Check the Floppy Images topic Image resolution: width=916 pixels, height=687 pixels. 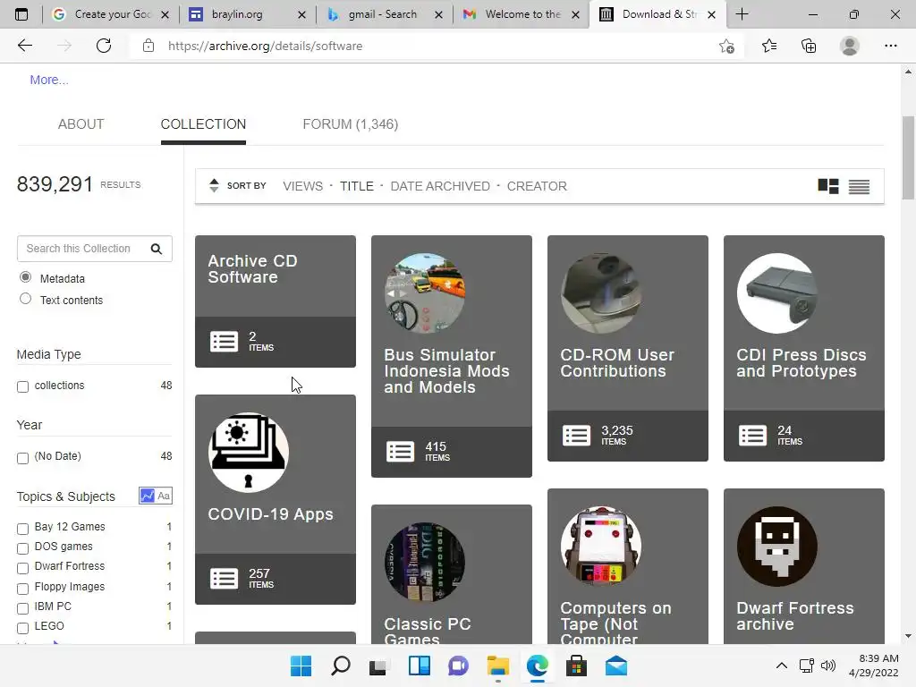[x=22, y=589]
